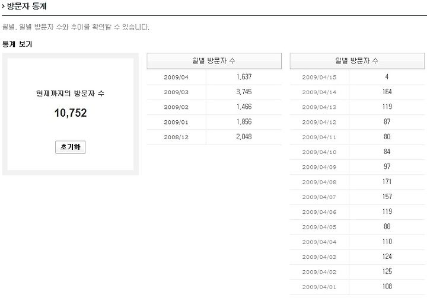Screen dimensions: 427x298
Task: Click the monthly value 1,856
Action: click(x=244, y=122)
